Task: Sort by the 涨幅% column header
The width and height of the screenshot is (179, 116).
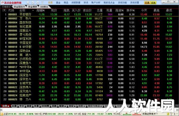Action: [40, 10]
